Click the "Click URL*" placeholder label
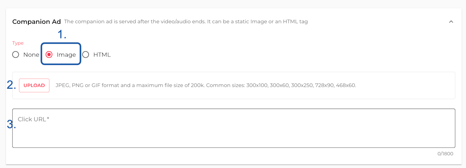 click(33, 119)
